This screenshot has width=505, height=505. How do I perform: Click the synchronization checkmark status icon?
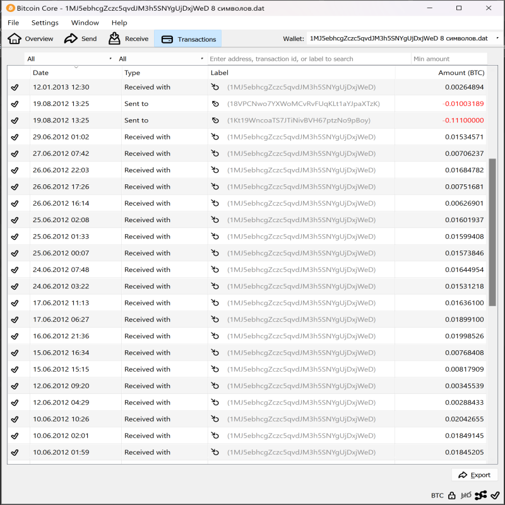[495, 496]
